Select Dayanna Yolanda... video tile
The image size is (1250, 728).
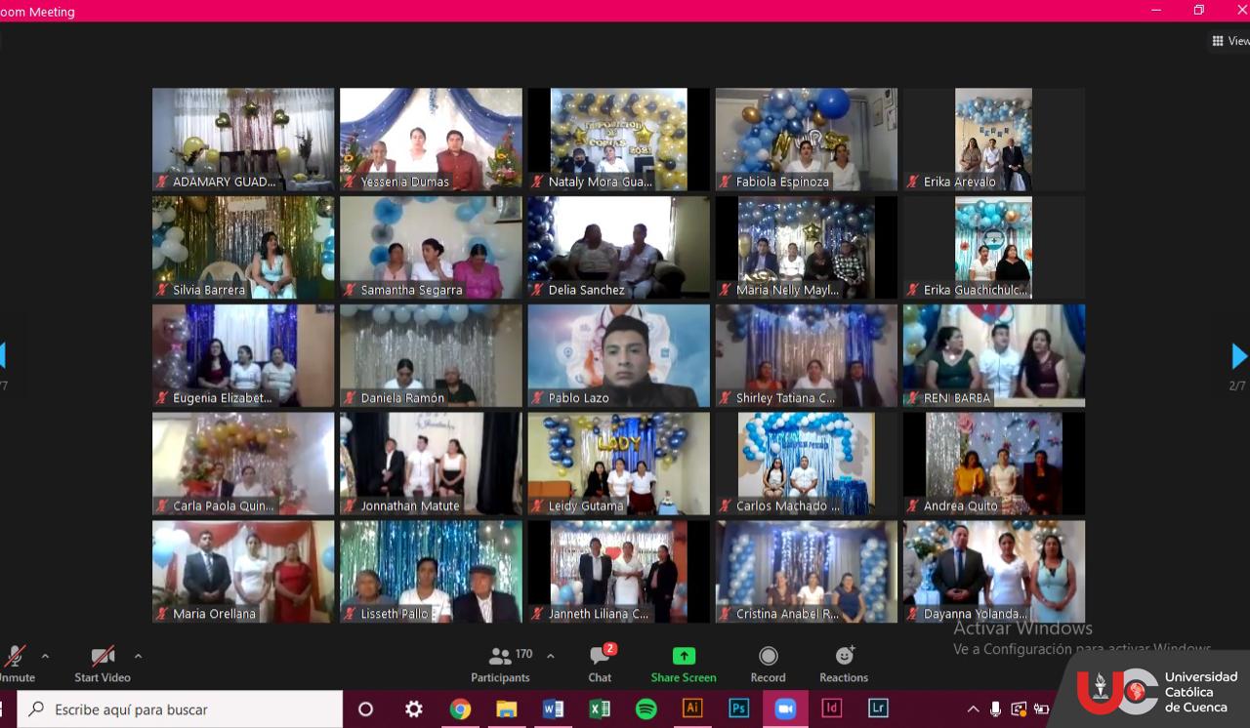[x=994, y=572]
